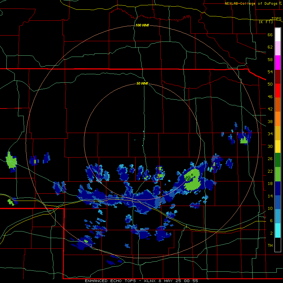Click the light pink legend swatch
Screen dimensions: 283x283
[278, 48]
